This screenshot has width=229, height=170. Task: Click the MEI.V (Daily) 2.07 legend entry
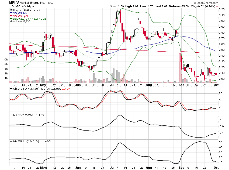[27, 10]
